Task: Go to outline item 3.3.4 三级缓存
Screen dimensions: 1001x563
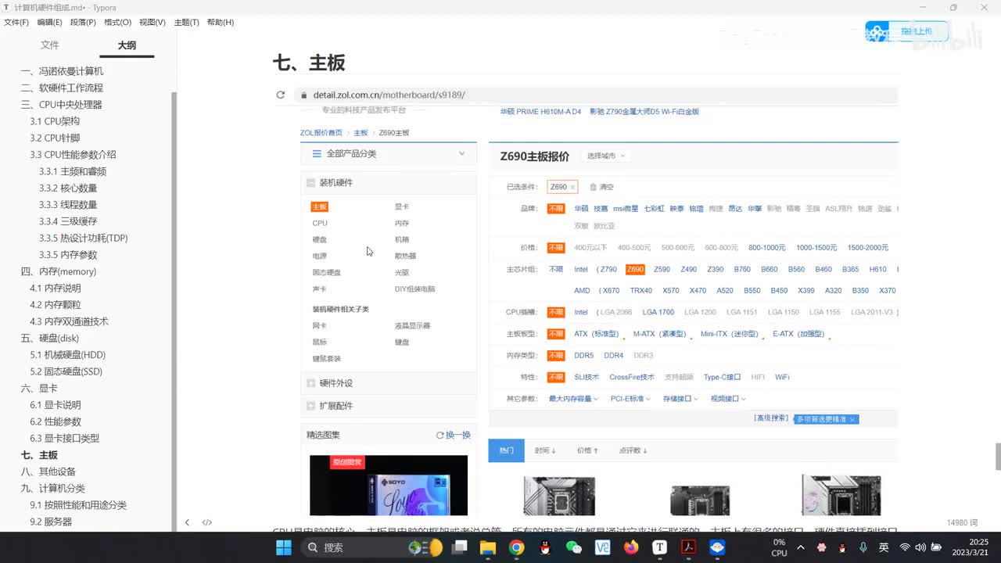Action: (x=68, y=221)
